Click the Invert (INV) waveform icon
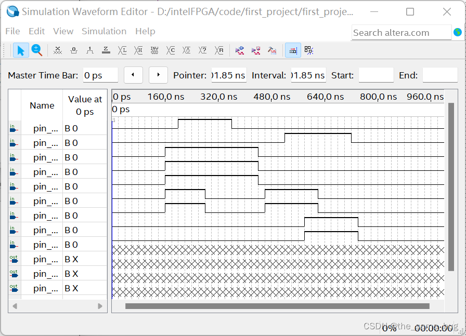Screen dimensions: 466x336 pyautogui.click(x=154, y=50)
